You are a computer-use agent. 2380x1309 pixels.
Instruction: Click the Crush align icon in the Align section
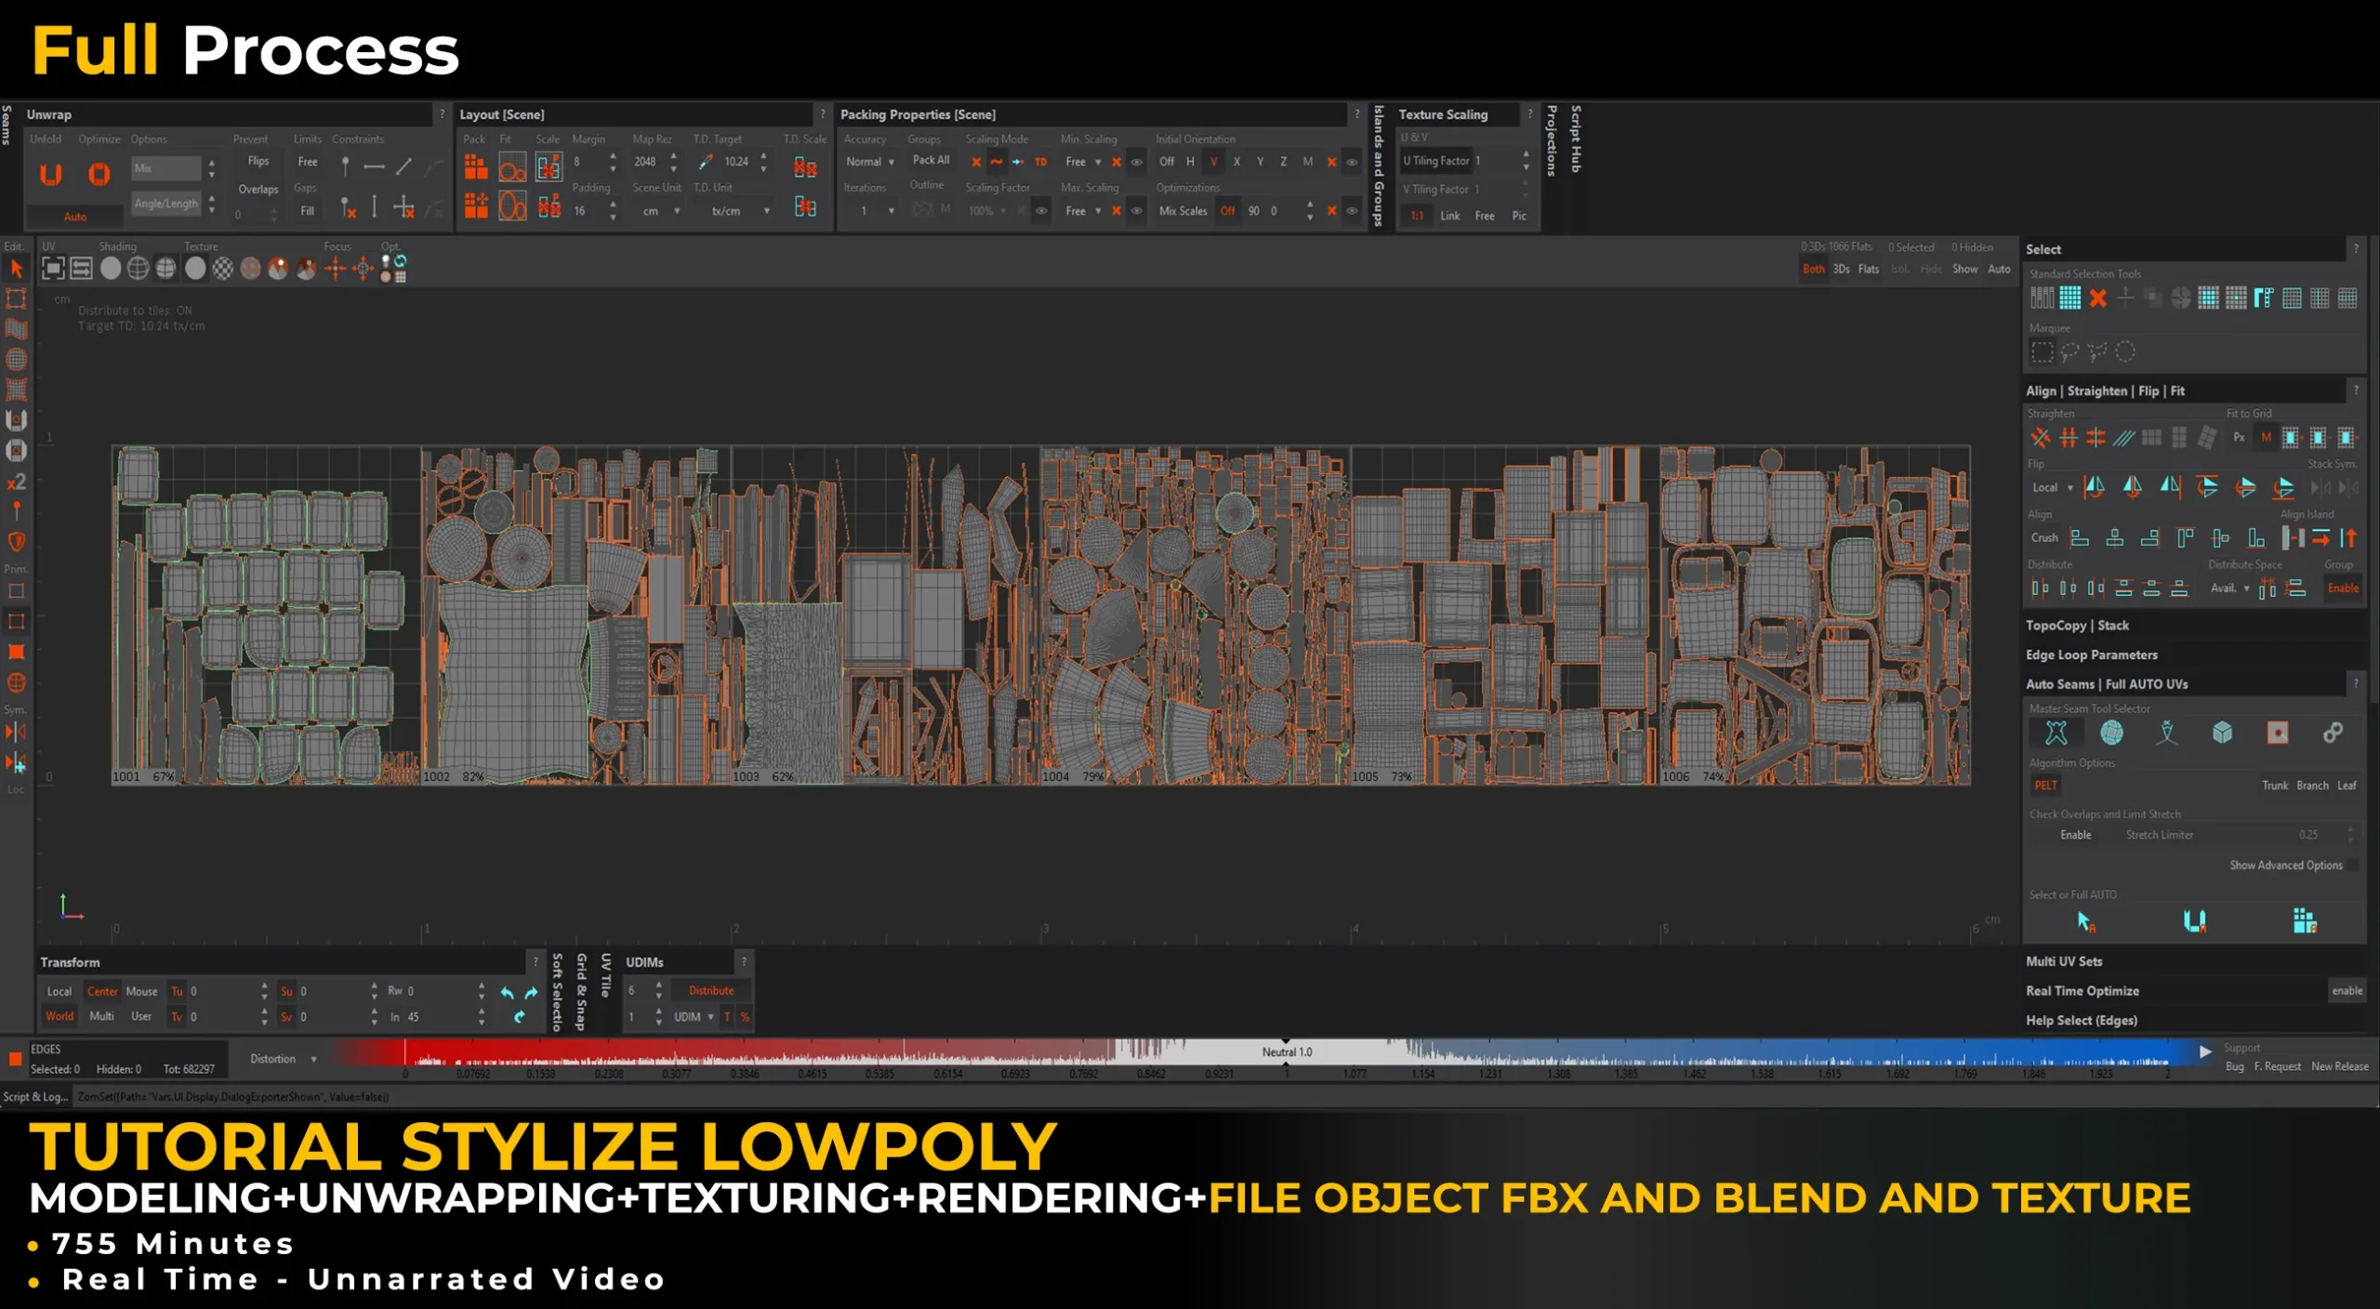(x=2043, y=537)
